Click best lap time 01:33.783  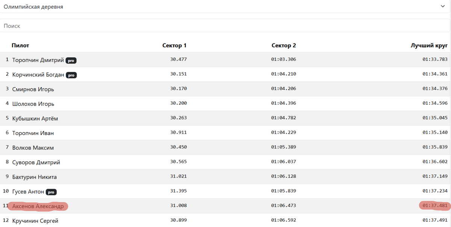[435, 59]
